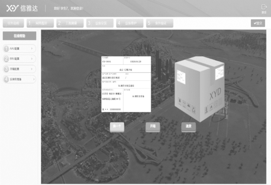Open step 5 业务验证 tab
The height and width of the screenshot is (185, 271).
pos(160,23)
